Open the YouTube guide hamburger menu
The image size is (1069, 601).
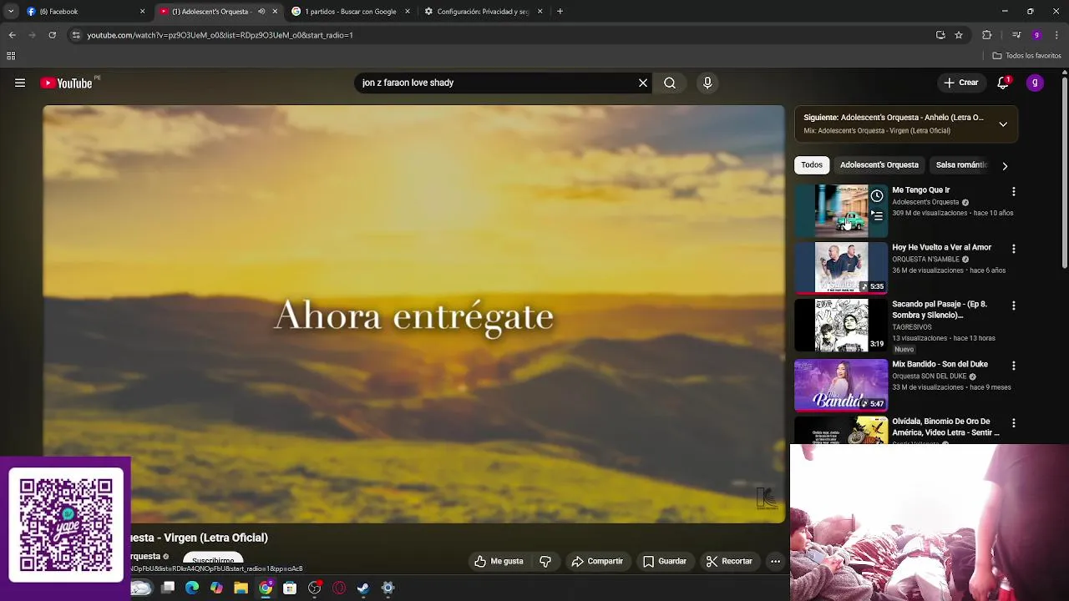point(20,83)
